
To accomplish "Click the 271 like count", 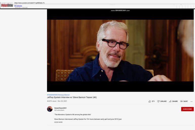I will (x=153, y=101).
